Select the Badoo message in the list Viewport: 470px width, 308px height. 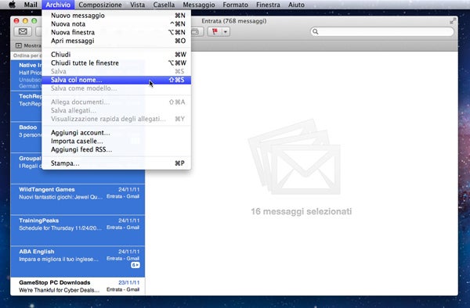tap(26, 137)
